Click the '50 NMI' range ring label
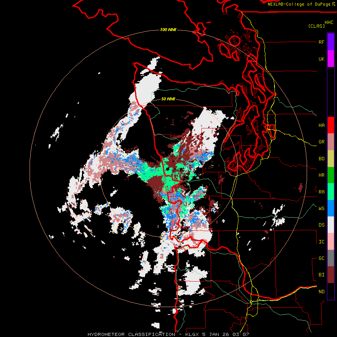Viewport: 337px width, 337px height. pyautogui.click(x=168, y=99)
